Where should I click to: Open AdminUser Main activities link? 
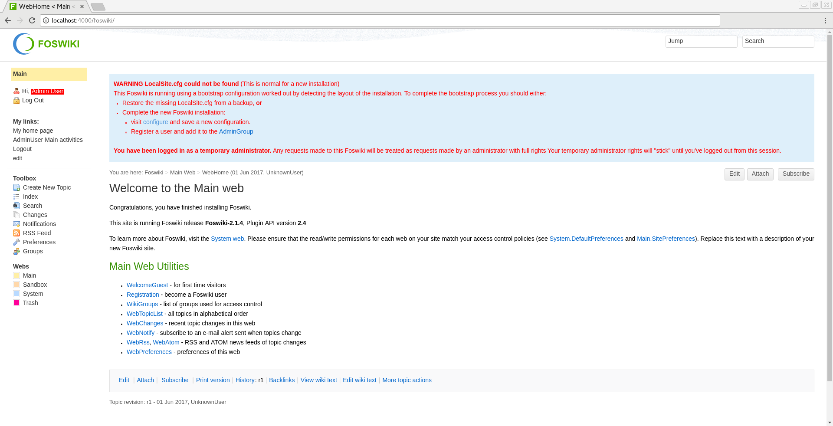(x=48, y=140)
